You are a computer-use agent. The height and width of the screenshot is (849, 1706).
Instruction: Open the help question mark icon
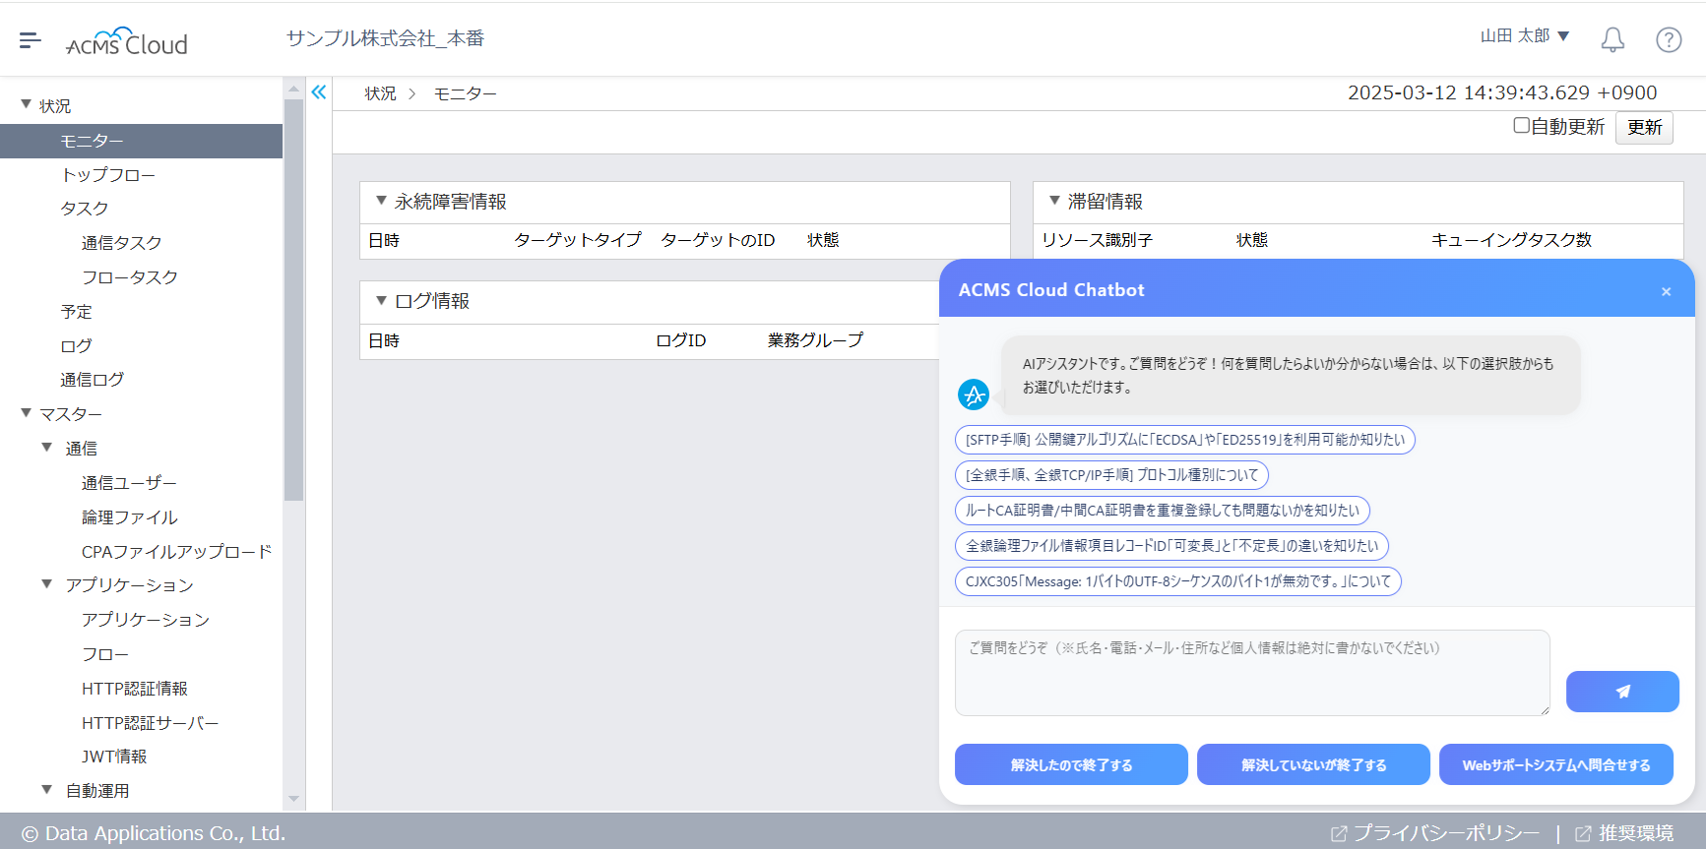[x=1669, y=39]
